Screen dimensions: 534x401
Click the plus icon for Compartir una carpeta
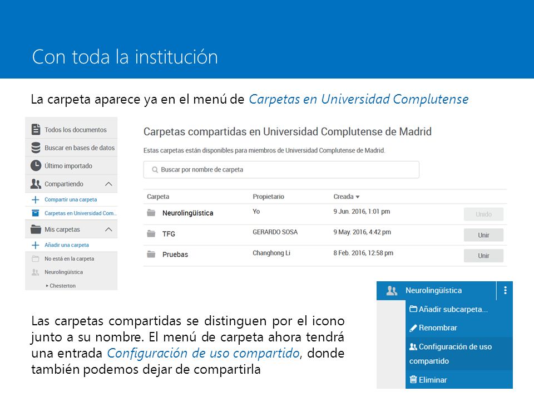tap(36, 199)
